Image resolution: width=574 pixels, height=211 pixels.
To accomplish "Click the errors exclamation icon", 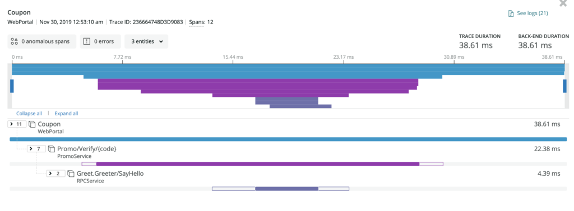I will tap(87, 41).
